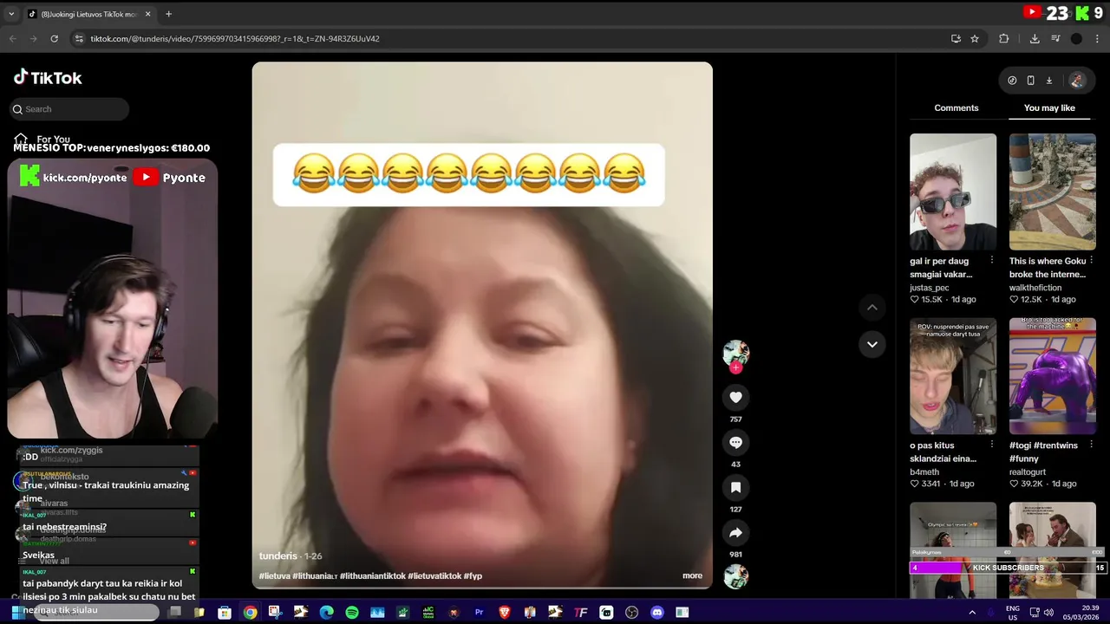Open the TikTok coins icon in header pill
This screenshot has width=1110, height=624.
tap(1012, 81)
